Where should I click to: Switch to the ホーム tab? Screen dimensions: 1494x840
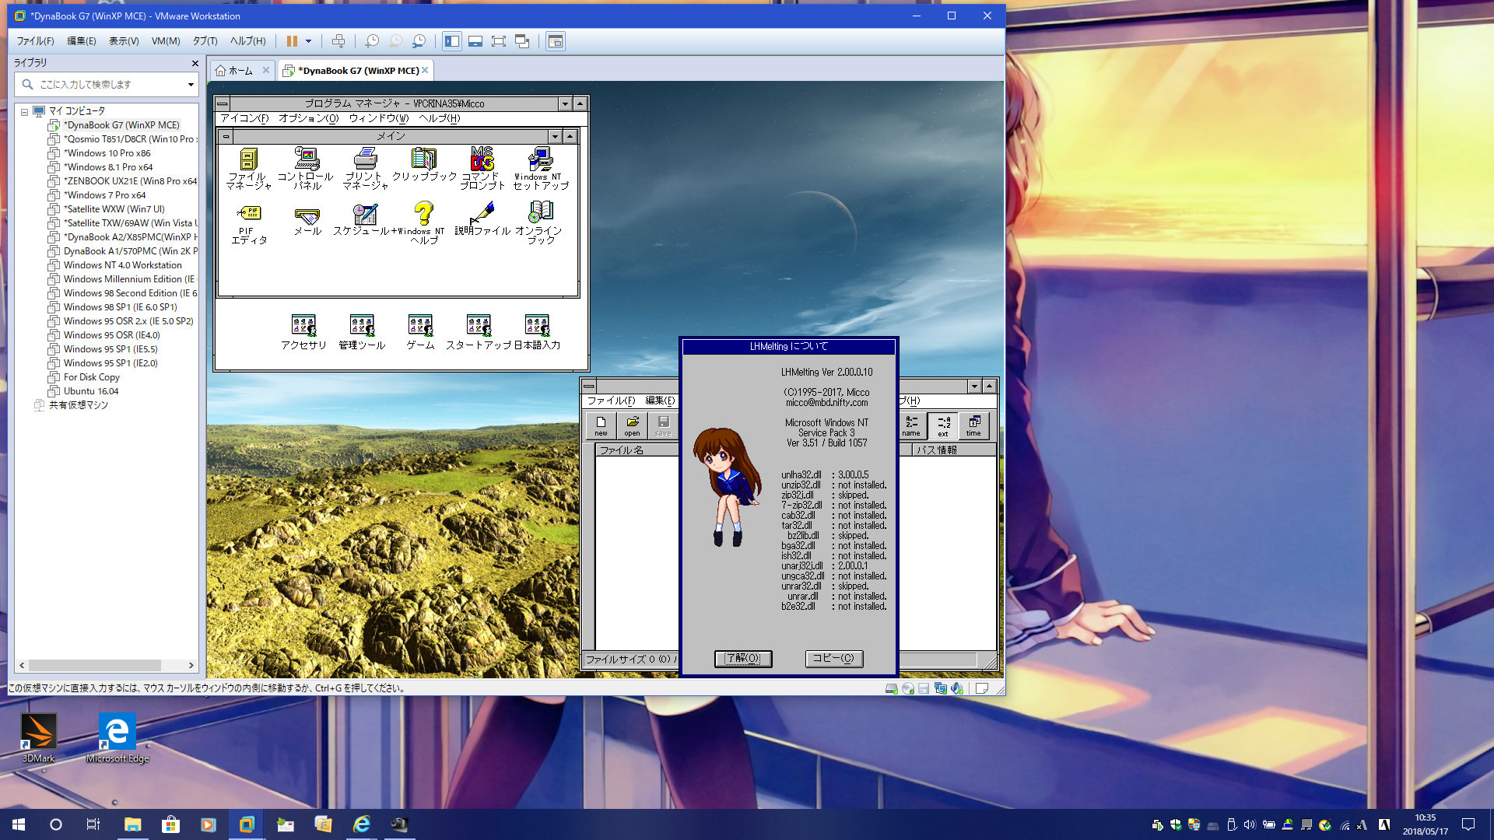[240, 71]
